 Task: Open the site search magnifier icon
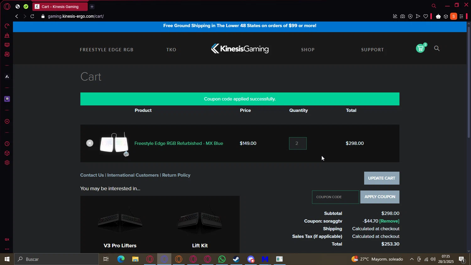click(437, 48)
